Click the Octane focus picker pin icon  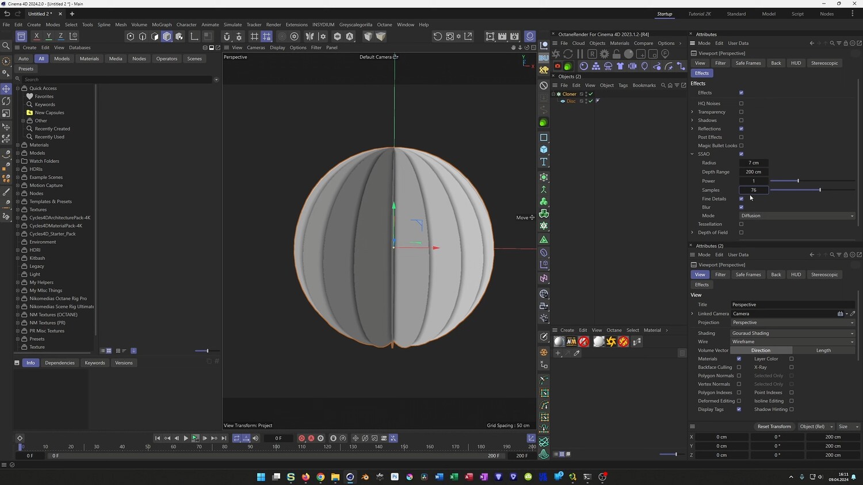coord(665,54)
